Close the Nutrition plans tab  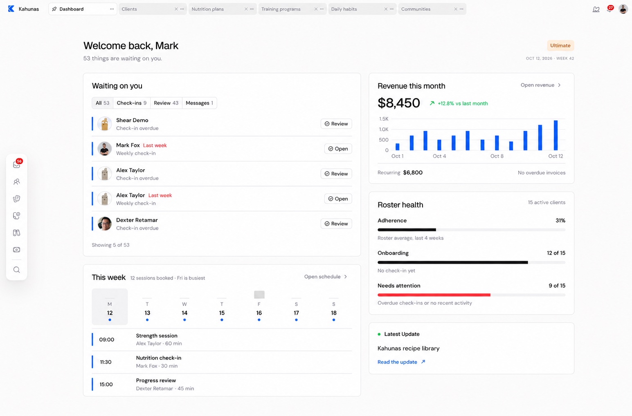(x=246, y=9)
